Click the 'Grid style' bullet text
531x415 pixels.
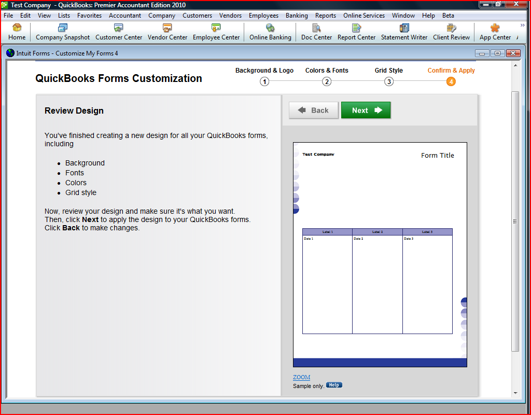point(81,192)
